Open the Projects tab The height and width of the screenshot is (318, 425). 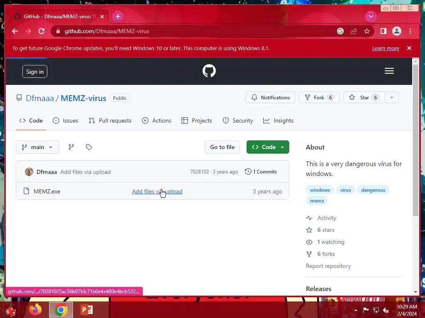click(x=196, y=120)
